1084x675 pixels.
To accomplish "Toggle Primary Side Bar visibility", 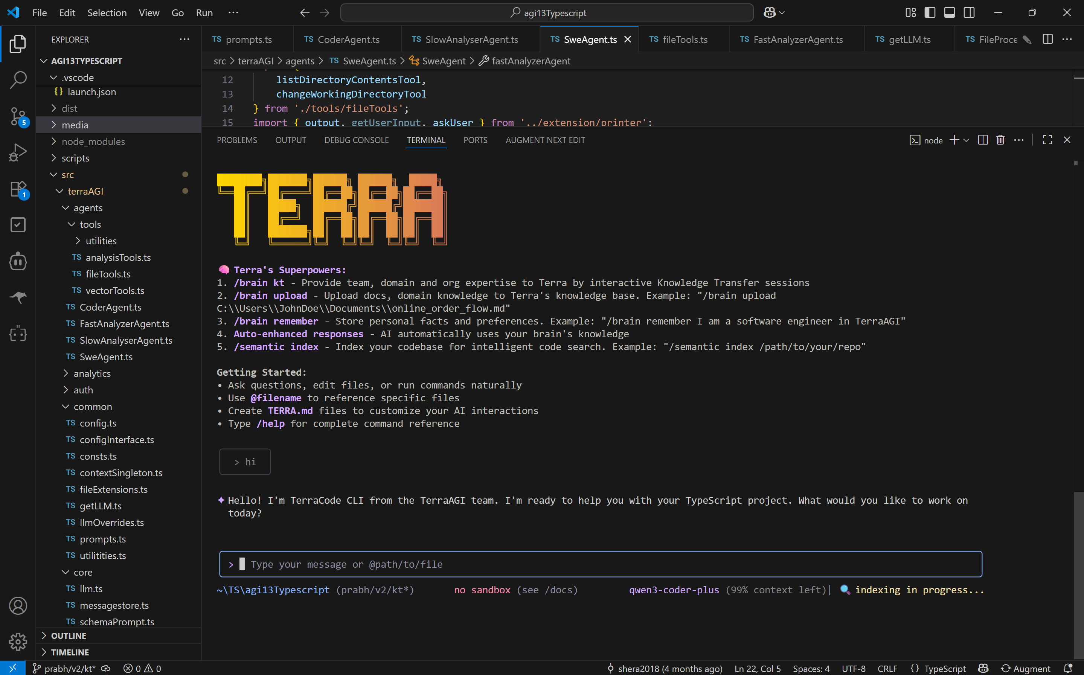I will pyautogui.click(x=930, y=12).
